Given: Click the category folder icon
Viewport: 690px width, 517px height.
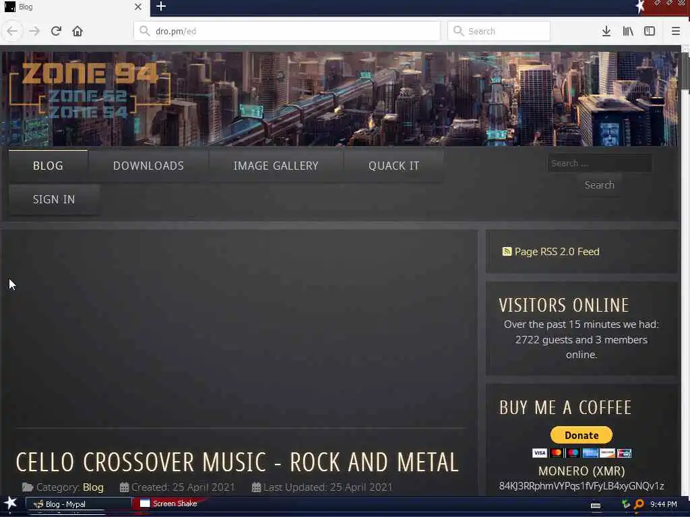Looking at the screenshot, I should coord(27,487).
